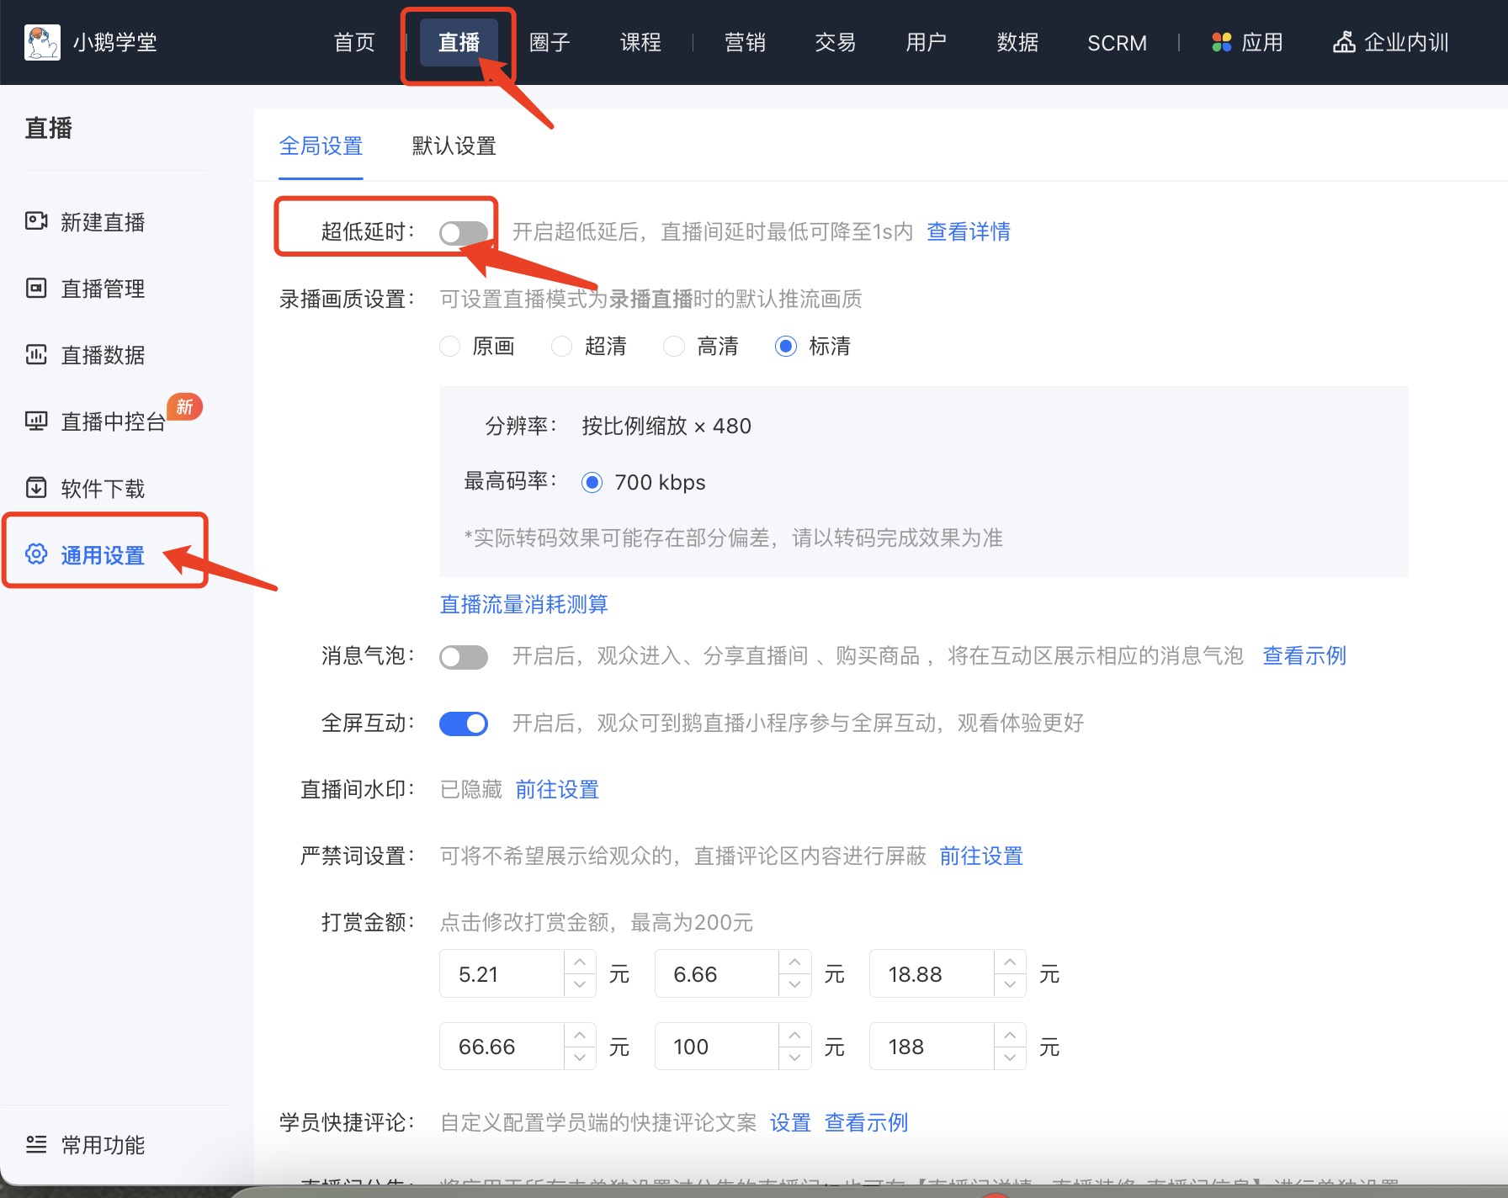Viewport: 1508px width, 1198px height.
Task: Open 通用设置 in the sidebar
Action: 102,555
